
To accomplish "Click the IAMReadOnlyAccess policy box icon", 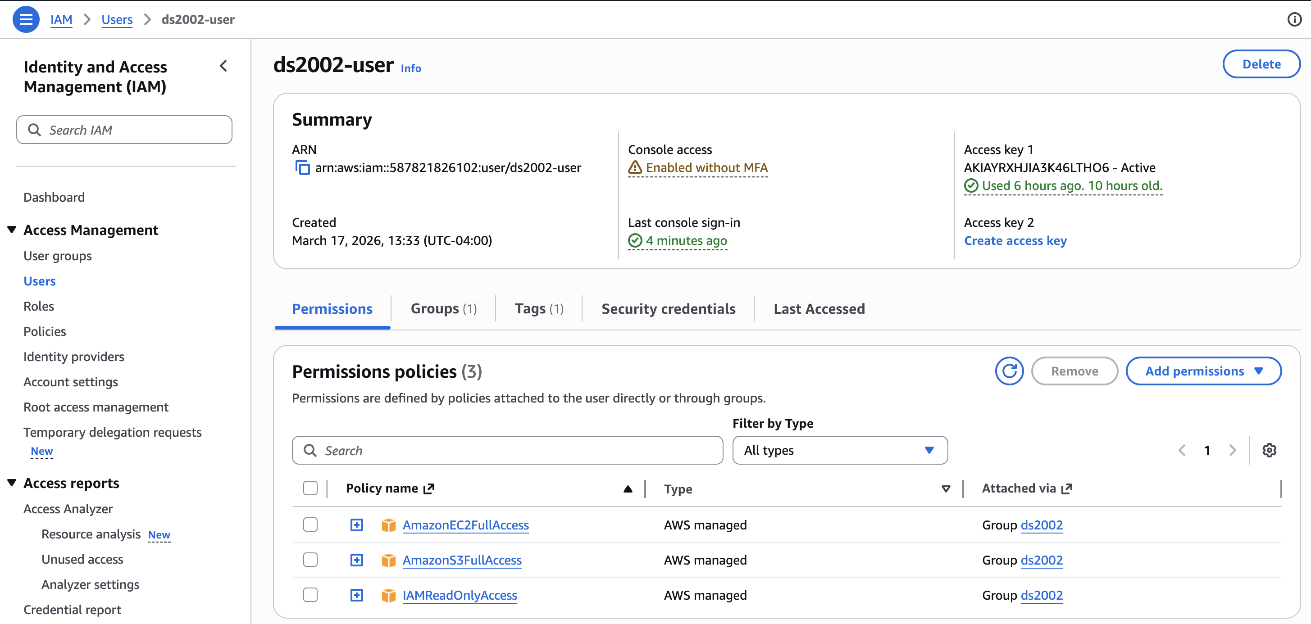I will pos(388,595).
